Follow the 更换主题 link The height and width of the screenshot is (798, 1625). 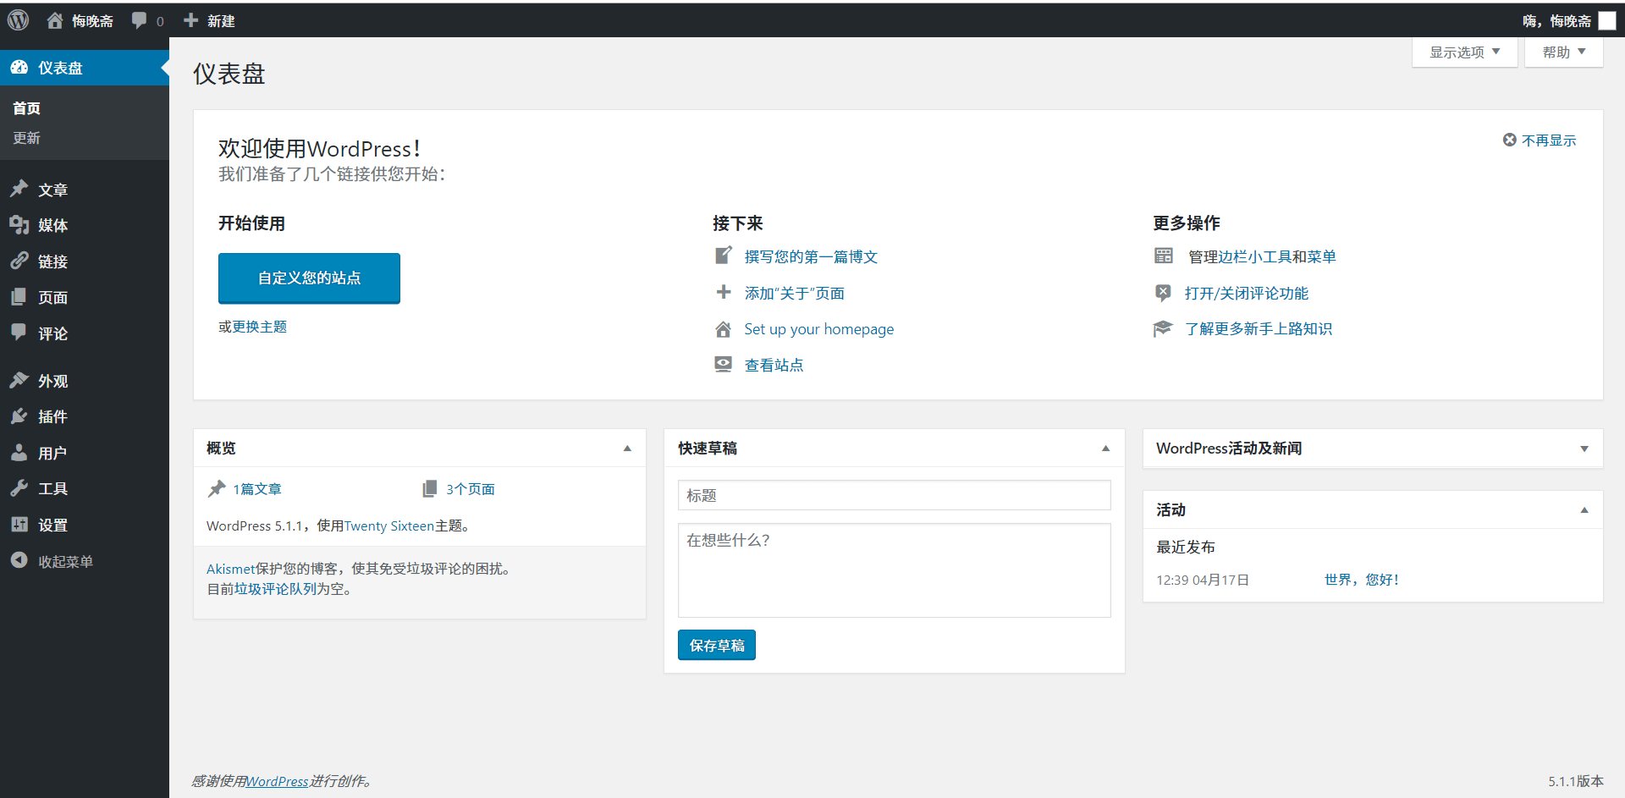[260, 327]
